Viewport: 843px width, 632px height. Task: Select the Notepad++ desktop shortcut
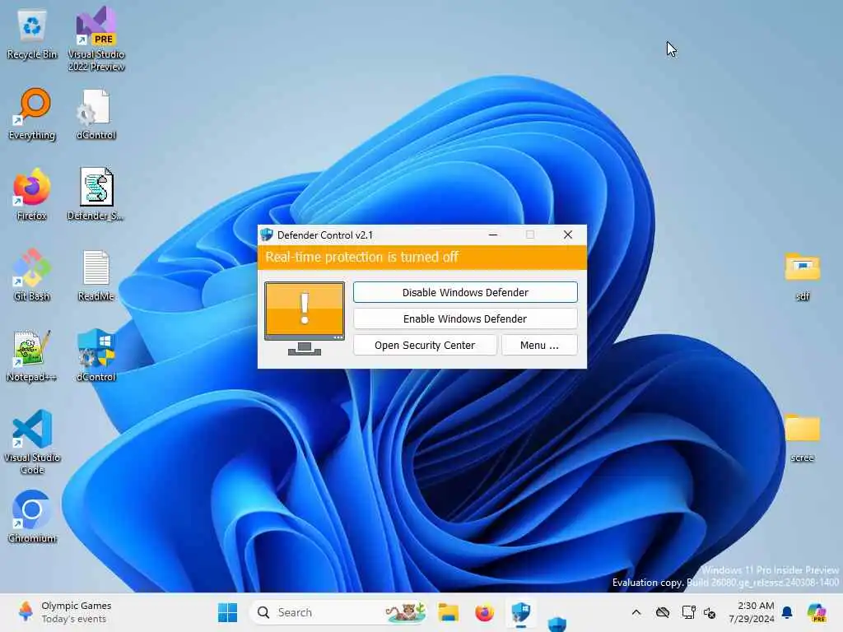coord(32,355)
